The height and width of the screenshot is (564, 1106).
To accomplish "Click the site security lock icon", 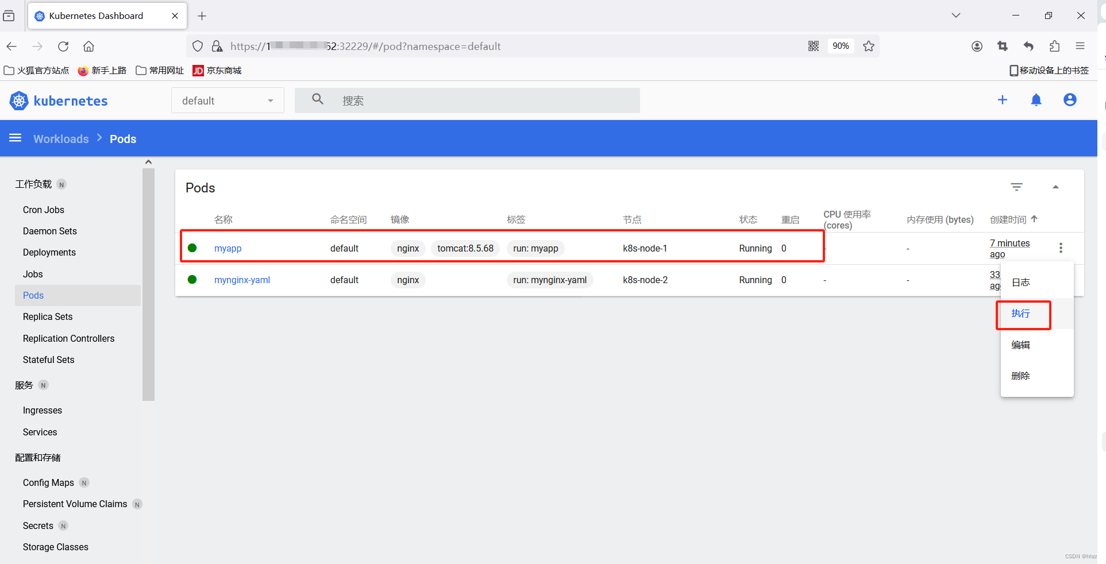I will click(217, 46).
